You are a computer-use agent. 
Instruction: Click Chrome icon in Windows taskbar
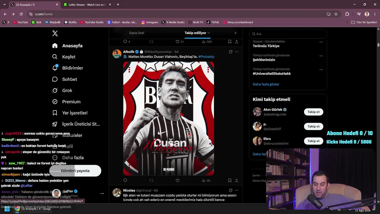point(17,209)
